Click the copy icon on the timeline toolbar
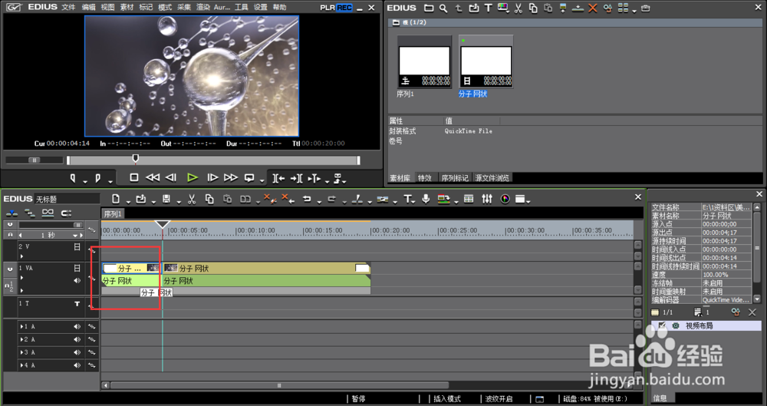Screen dimensions: 767x406 [209, 199]
